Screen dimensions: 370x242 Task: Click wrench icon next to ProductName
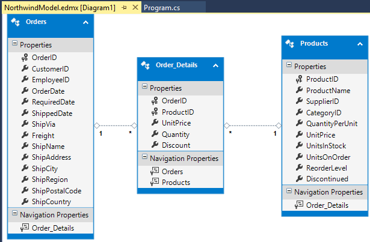(x=299, y=90)
